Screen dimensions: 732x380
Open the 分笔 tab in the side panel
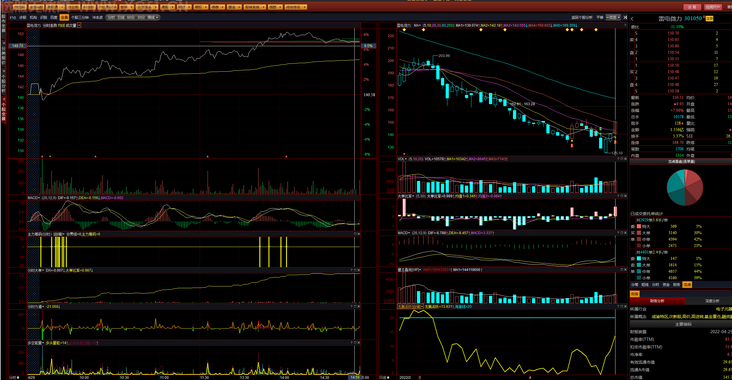pyautogui.click(x=635, y=285)
